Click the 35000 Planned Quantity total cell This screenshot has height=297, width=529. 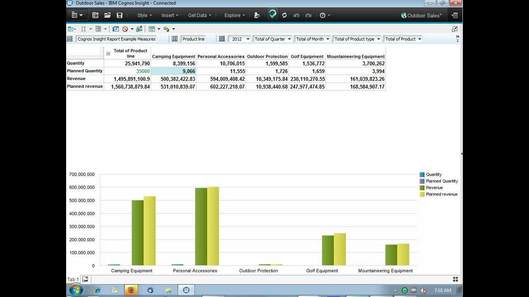pyautogui.click(x=127, y=71)
